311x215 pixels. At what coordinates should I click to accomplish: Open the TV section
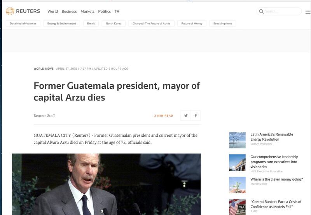(117, 12)
